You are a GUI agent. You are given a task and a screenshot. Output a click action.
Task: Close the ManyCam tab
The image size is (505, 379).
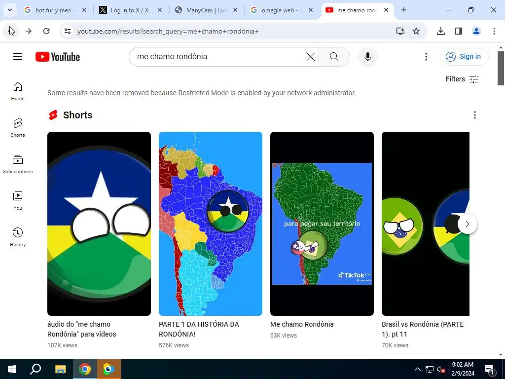(235, 10)
